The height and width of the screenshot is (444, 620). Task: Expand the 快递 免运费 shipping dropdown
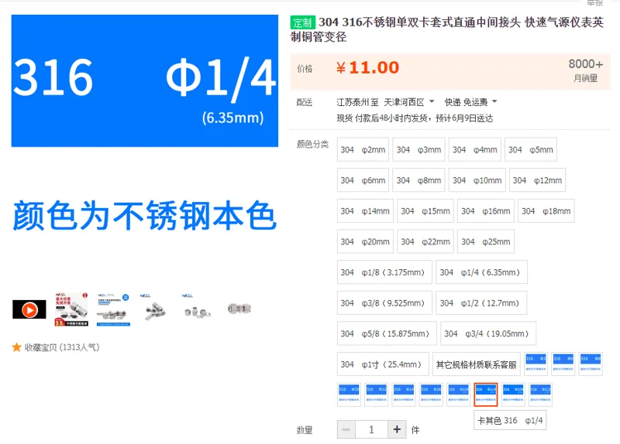(470, 102)
